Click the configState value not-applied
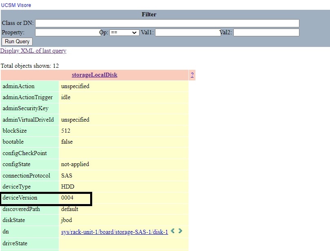Viewport: 330px width, 251px height. [x=75, y=164]
